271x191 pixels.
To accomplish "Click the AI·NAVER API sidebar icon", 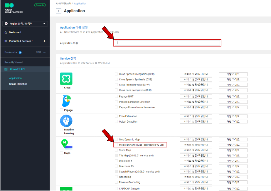I will click(x=6, y=69).
